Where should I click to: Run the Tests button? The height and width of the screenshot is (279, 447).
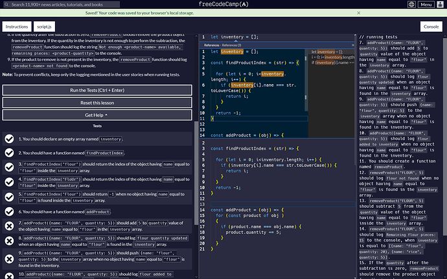click(97, 91)
